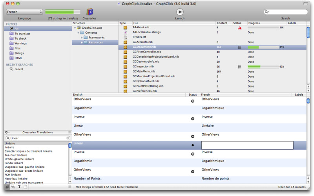
Task: Open the Glossaries toolbar icon
Action: point(89,12)
